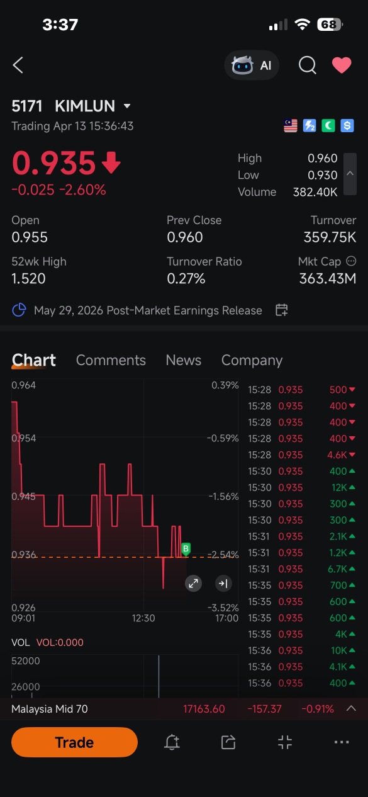Click the Mkt Cap info icon
This screenshot has width=368, height=797.
click(351, 261)
